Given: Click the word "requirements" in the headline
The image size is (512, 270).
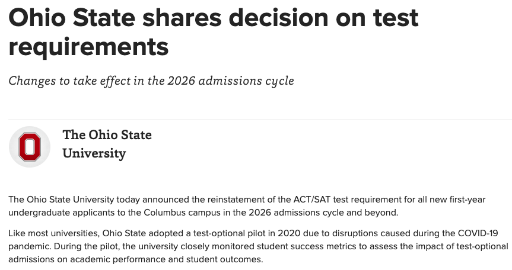Looking at the screenshot, I should pyautogui.click(x=89, y=47).
